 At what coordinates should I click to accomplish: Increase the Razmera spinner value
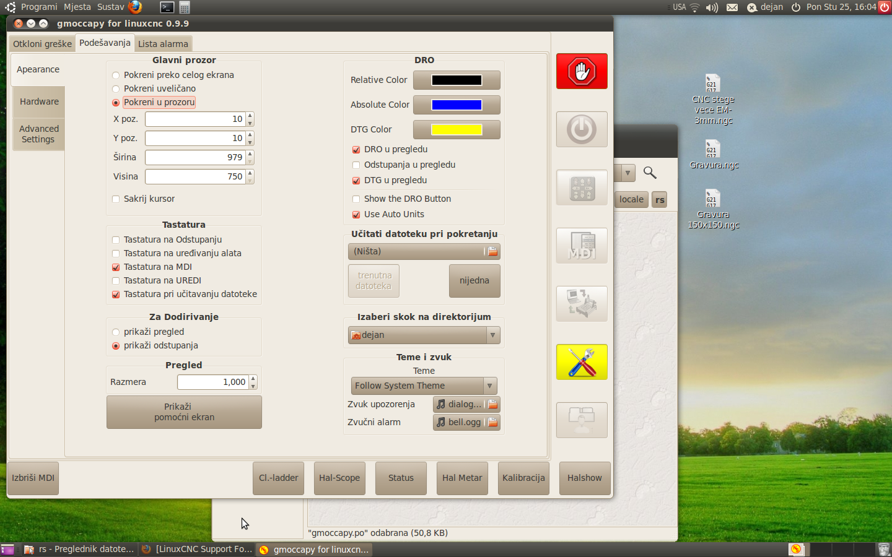pyautogui.click(x=253, y=379)
